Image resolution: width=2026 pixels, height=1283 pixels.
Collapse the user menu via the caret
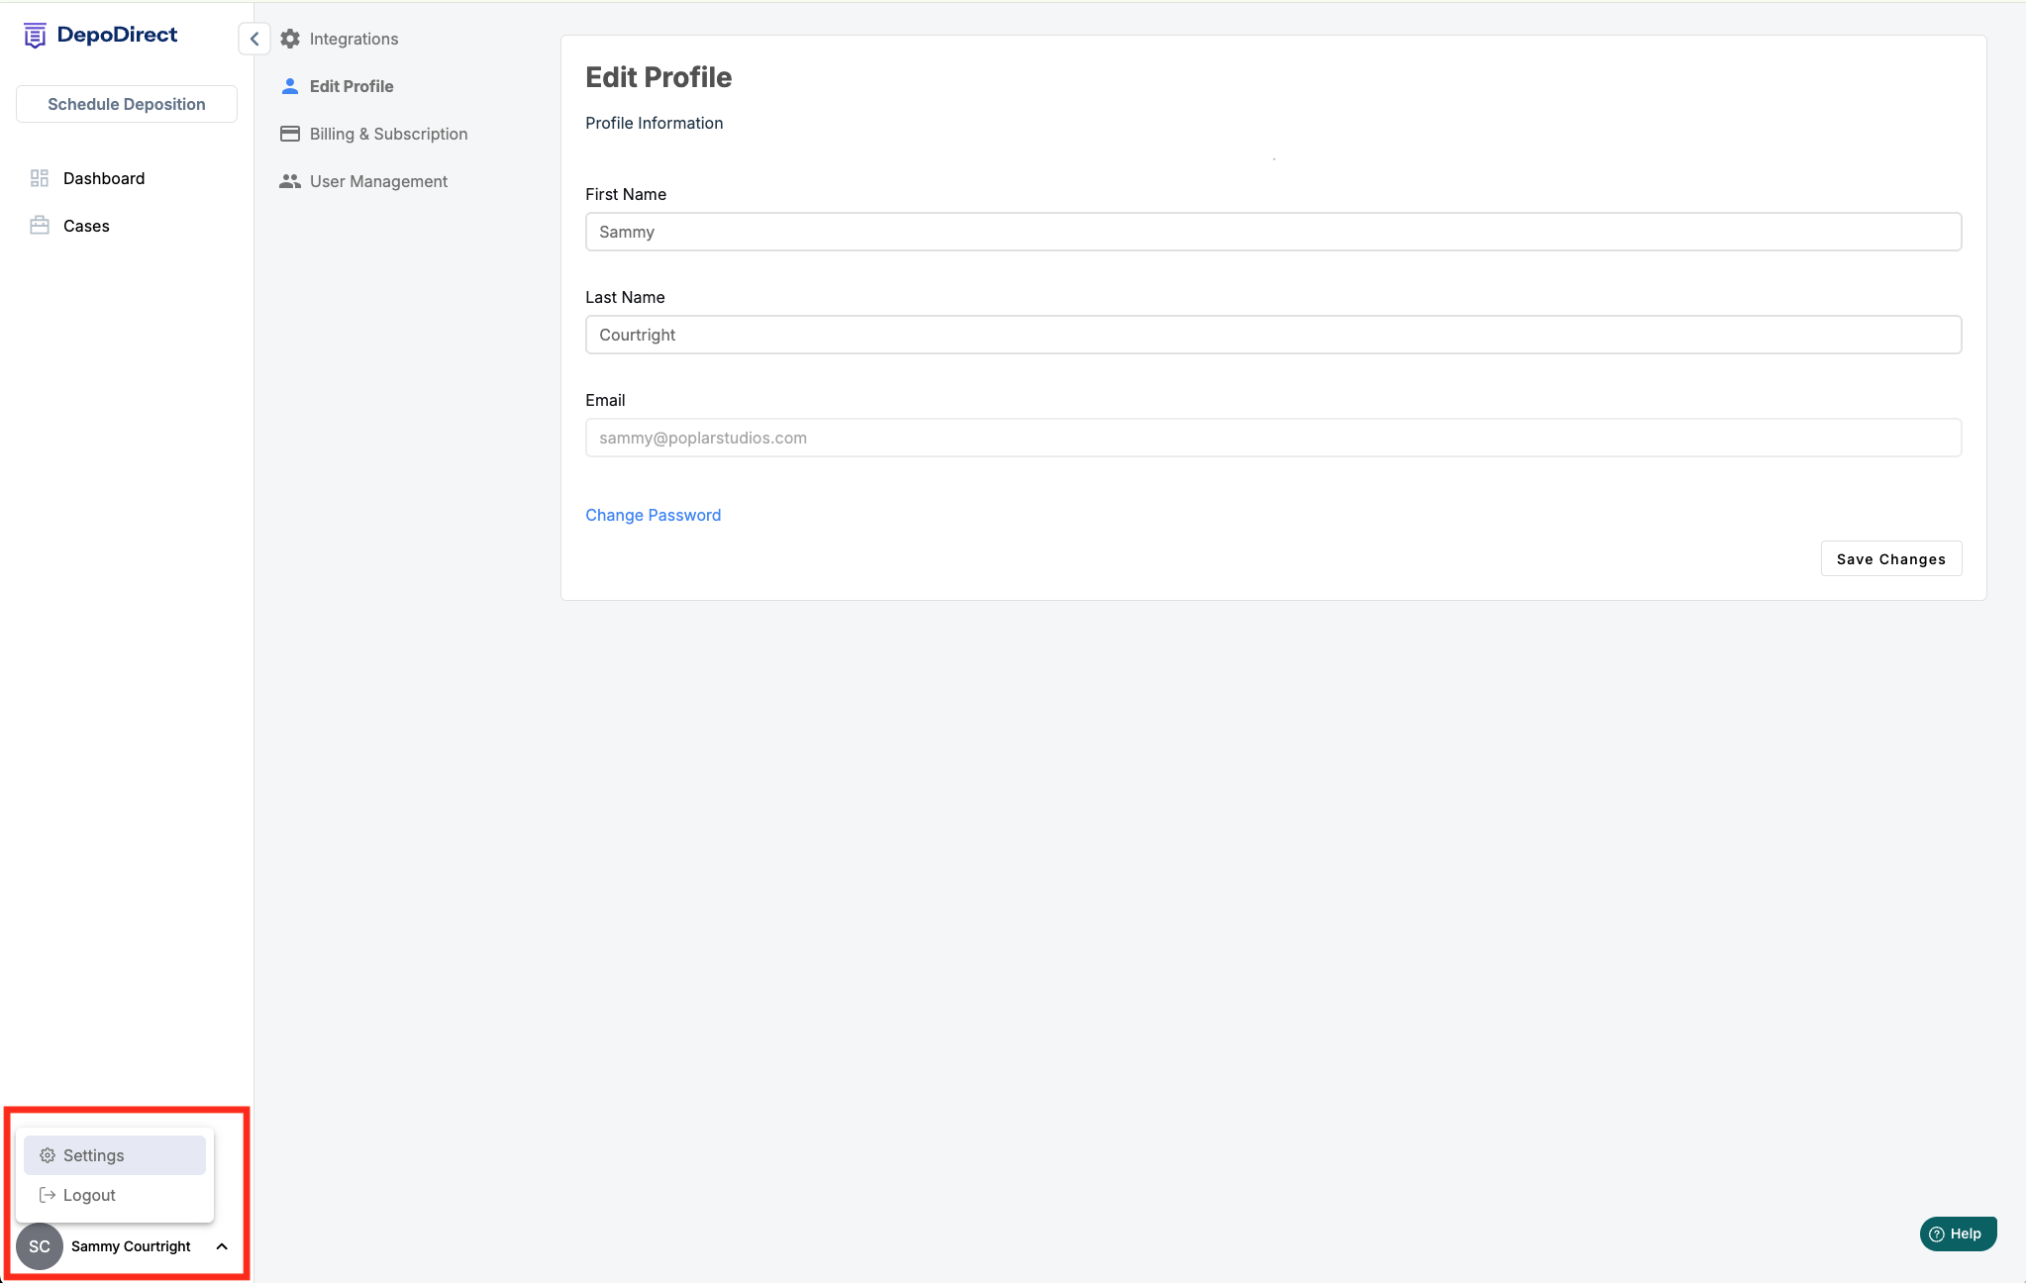coord(222,1246)
